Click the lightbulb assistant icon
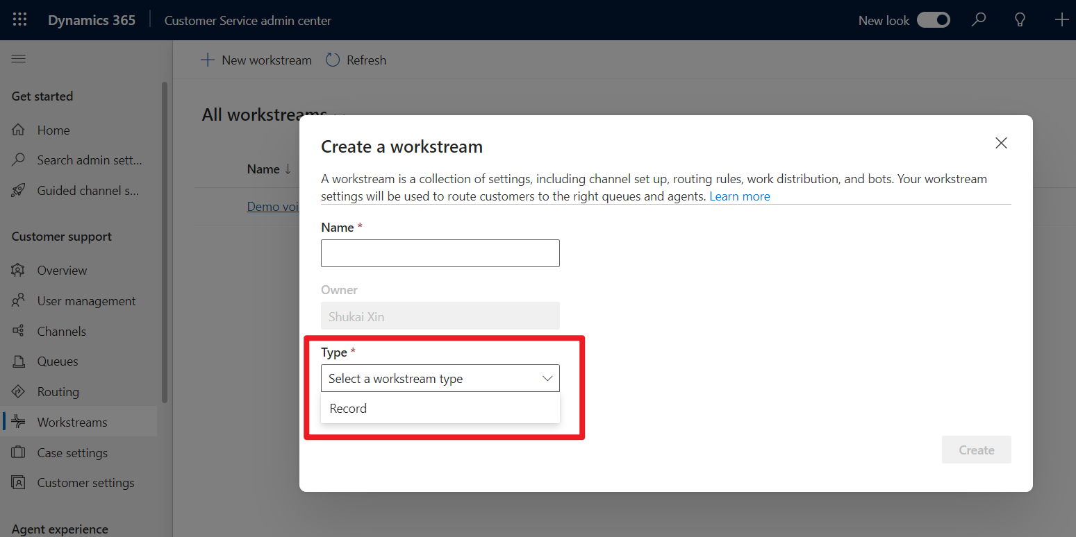This screenshot has height=537, width=1076. [1020, 20]
